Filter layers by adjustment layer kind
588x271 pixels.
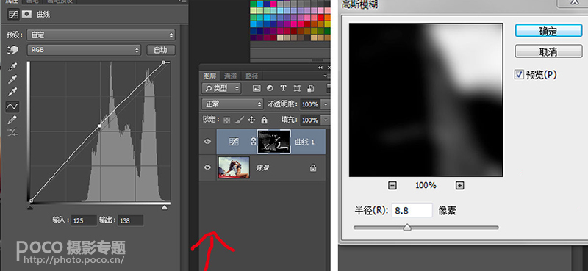pyautogui.click(x=270, y=88)
